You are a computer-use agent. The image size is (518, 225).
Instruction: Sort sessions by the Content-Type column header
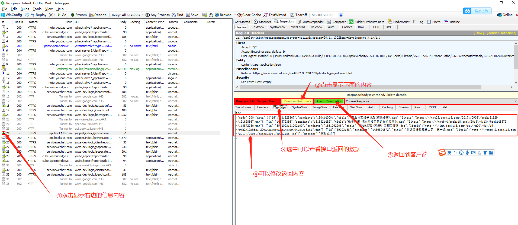coord(155,22)
